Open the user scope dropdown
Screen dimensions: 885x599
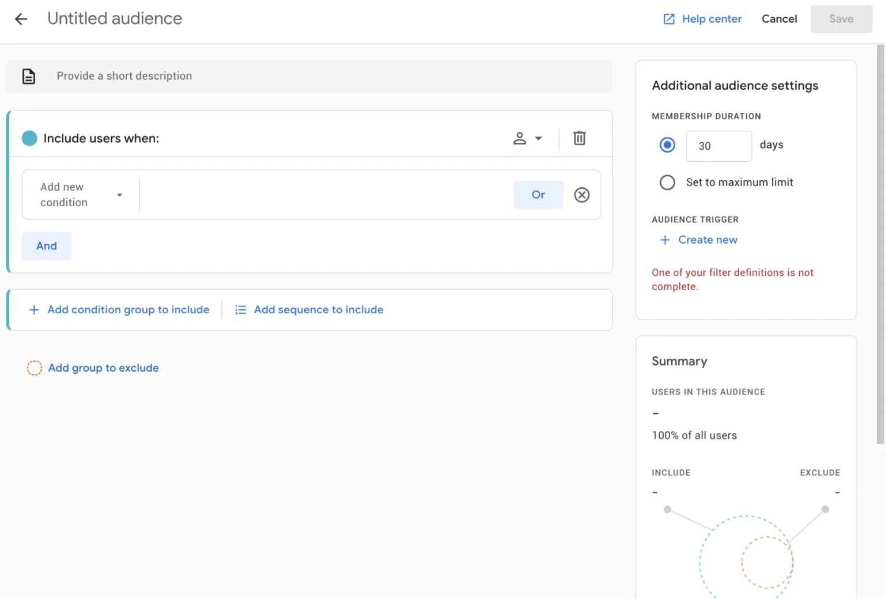(x=527, y=138)
